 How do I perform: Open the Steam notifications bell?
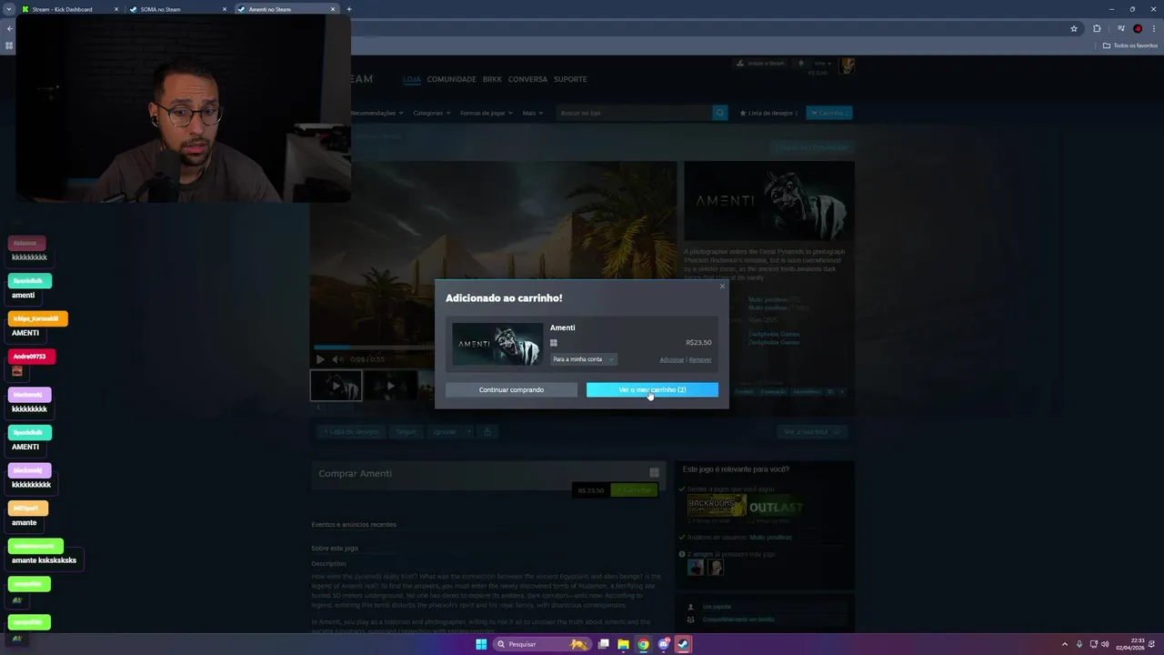[801, 64]
